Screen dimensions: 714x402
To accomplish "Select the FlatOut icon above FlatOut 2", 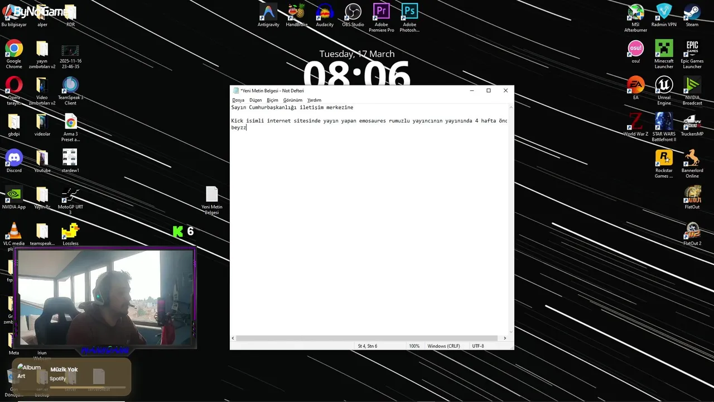I will (x=692, y=197).
